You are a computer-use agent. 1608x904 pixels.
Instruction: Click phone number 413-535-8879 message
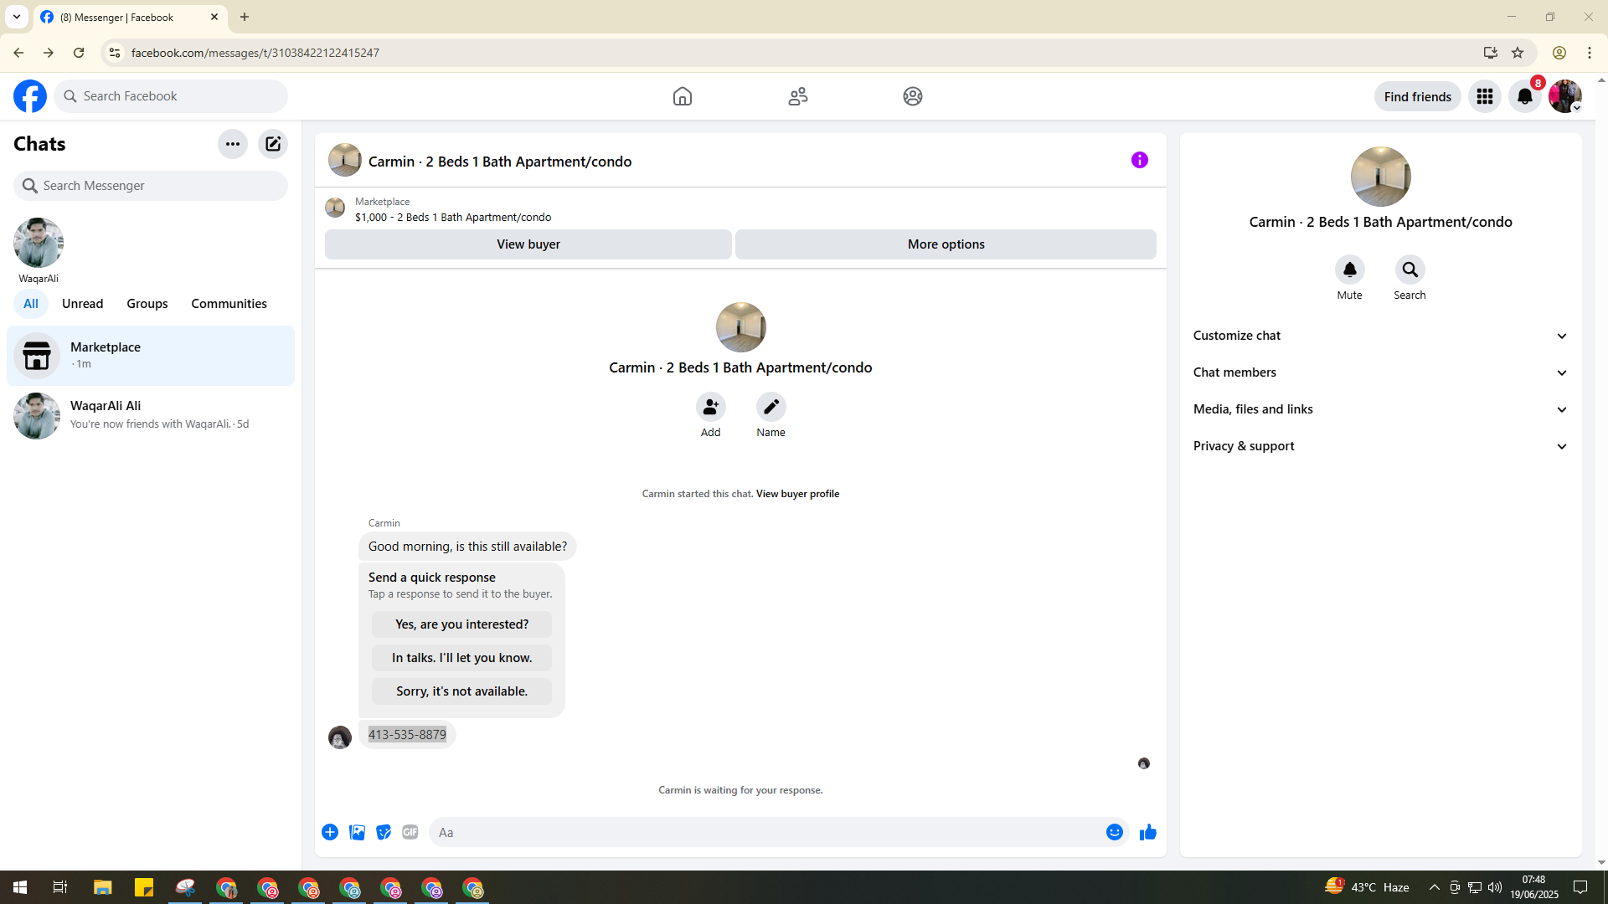407,735
